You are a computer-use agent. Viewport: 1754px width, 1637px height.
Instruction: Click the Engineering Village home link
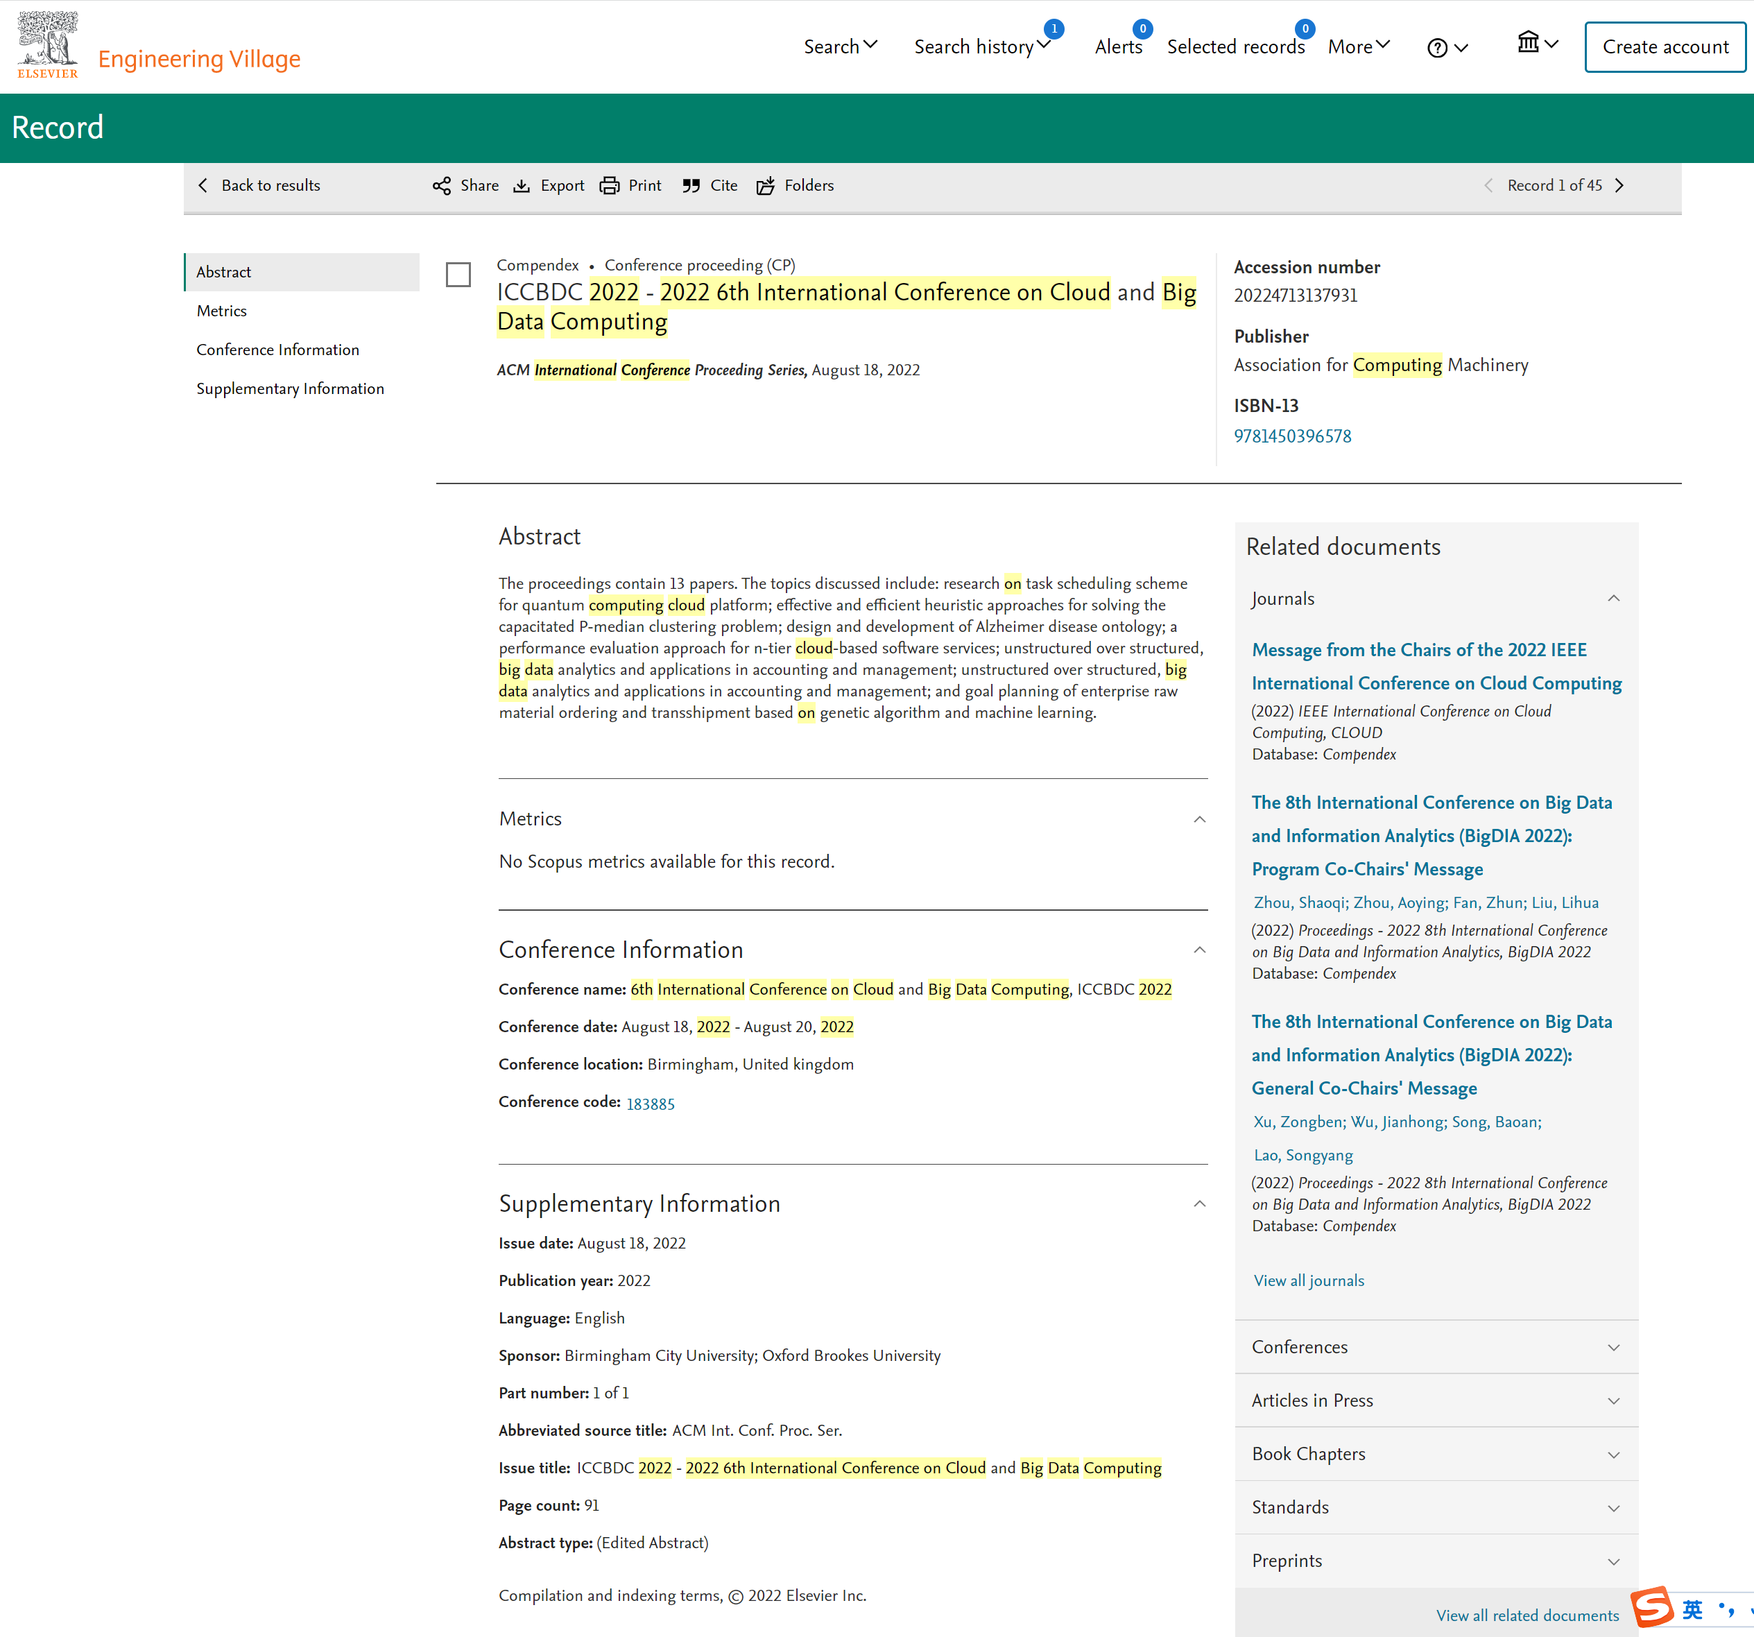[x=200, y=59]
